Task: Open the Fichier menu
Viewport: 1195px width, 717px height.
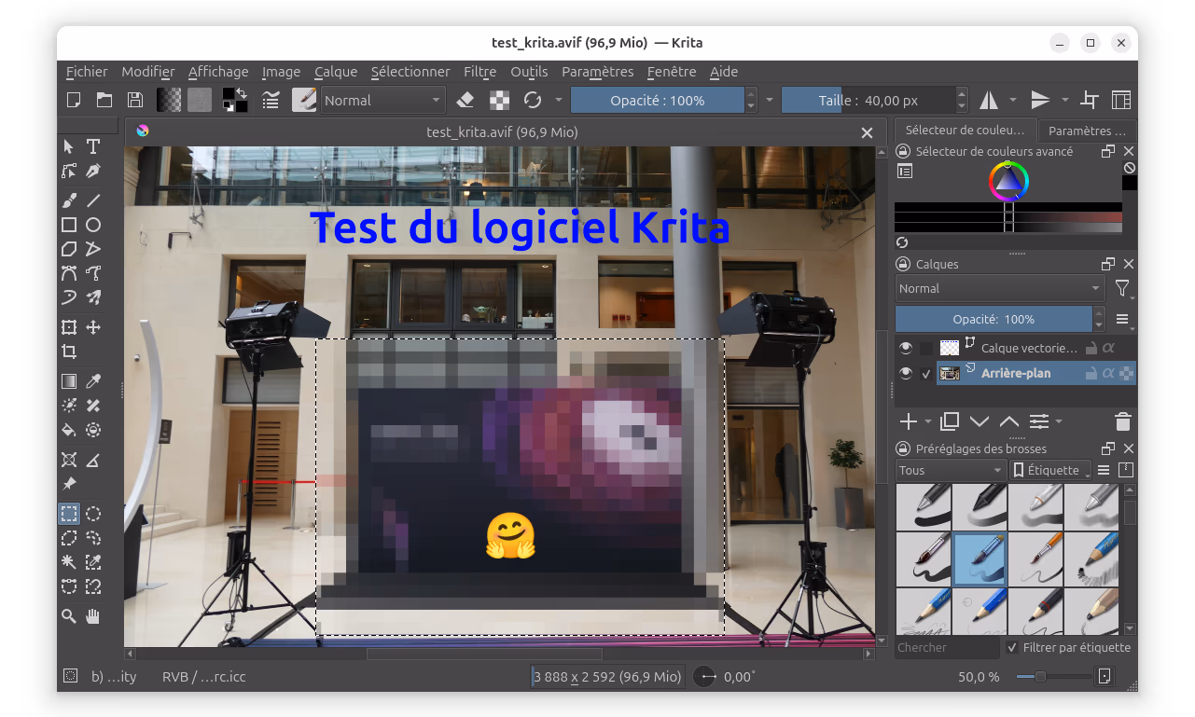Action: point(87,72)
